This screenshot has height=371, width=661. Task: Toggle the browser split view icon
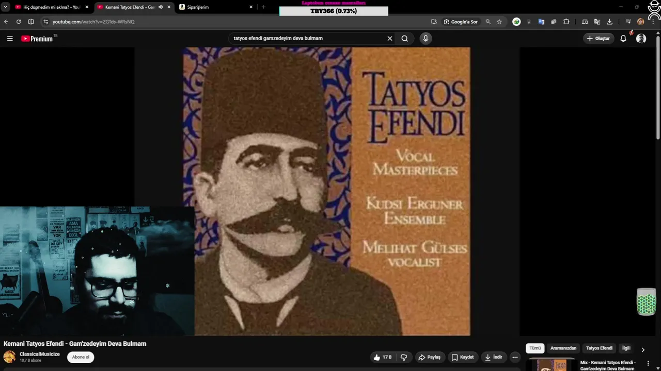coord(31,22)
